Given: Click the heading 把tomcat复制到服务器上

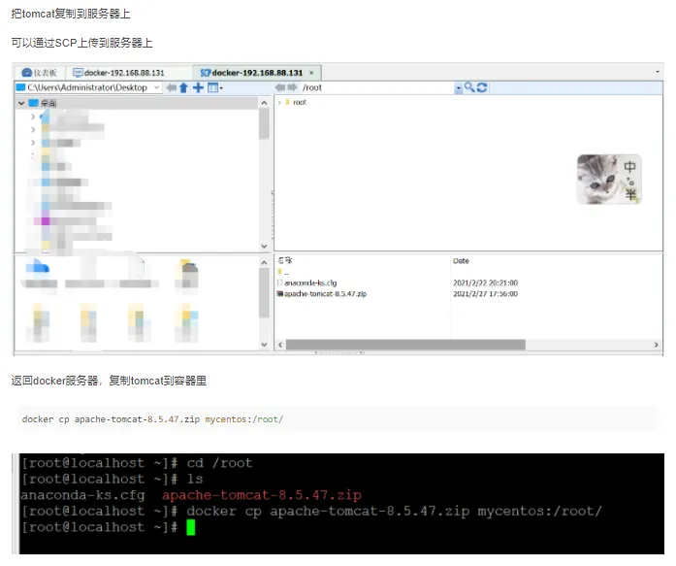Looking at the screenshot, I should tap(71, 14).
